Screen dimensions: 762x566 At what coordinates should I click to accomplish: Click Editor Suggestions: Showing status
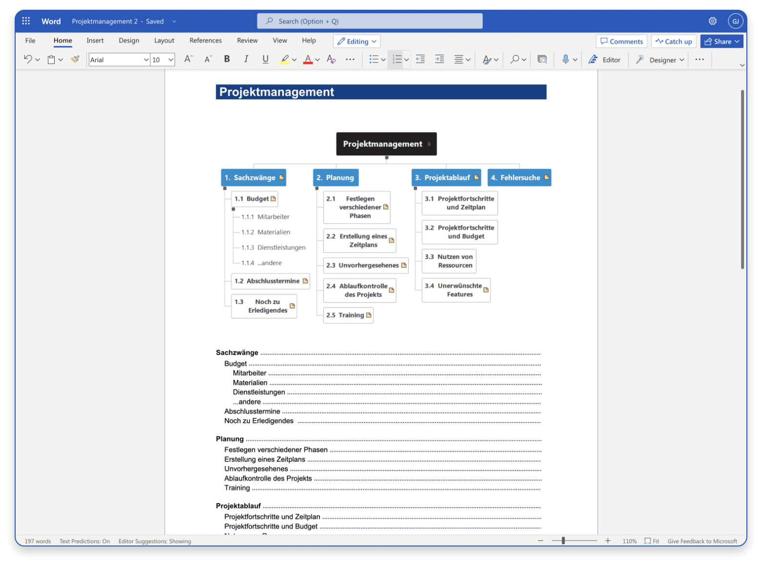tap(155, 541)
